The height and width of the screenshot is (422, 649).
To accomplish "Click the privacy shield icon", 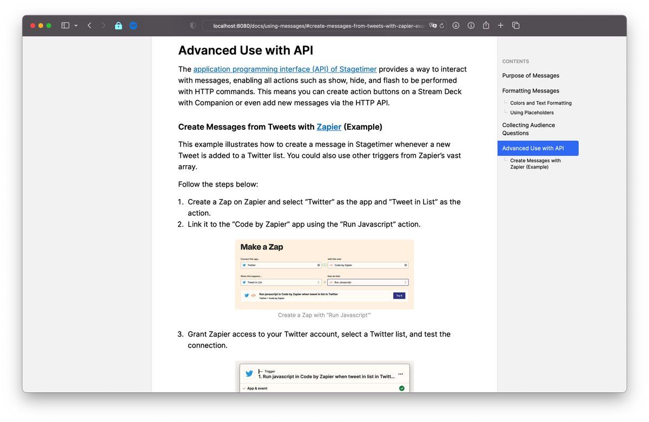I will (x=193, y=25).
